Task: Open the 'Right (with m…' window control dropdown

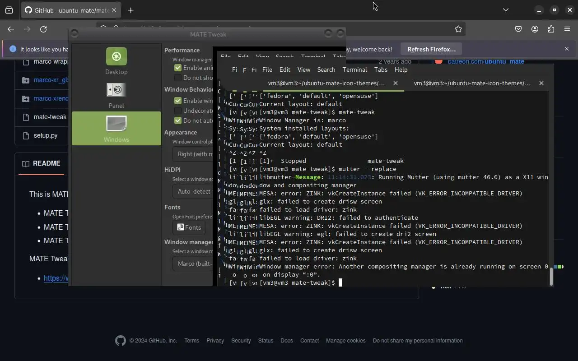Action: tap(193, 154)
